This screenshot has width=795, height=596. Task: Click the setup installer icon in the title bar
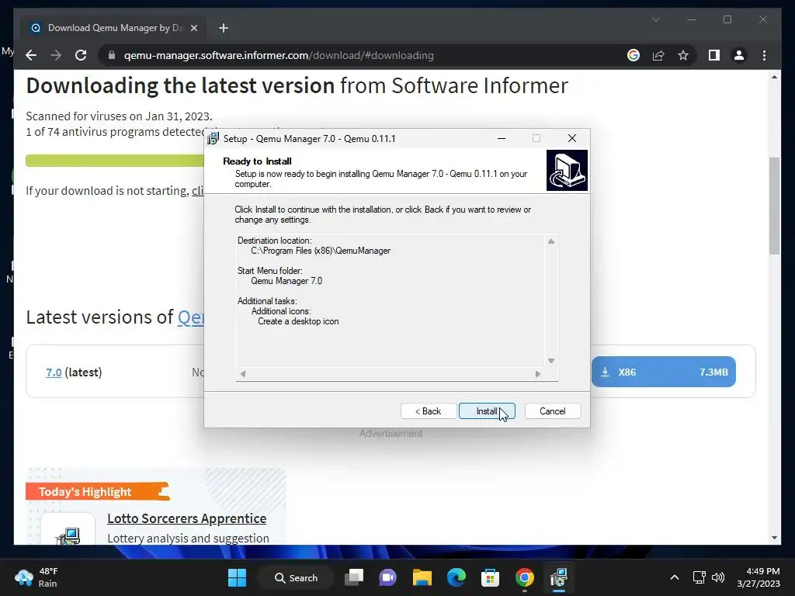214,138
